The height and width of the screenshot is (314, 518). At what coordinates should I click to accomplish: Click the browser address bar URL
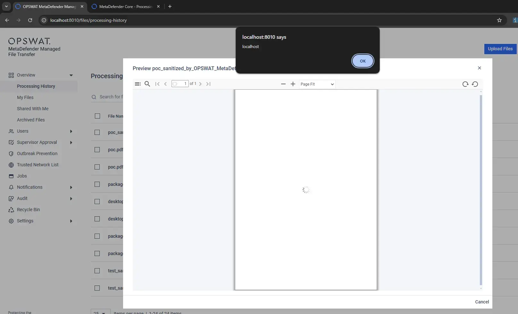pos(88,20)
